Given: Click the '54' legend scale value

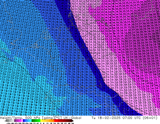Looking at the screenshot, I should click(x=73, y=123).
